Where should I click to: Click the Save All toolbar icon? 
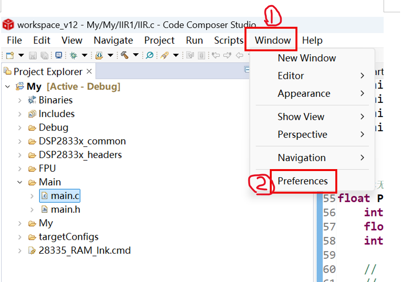44,55
